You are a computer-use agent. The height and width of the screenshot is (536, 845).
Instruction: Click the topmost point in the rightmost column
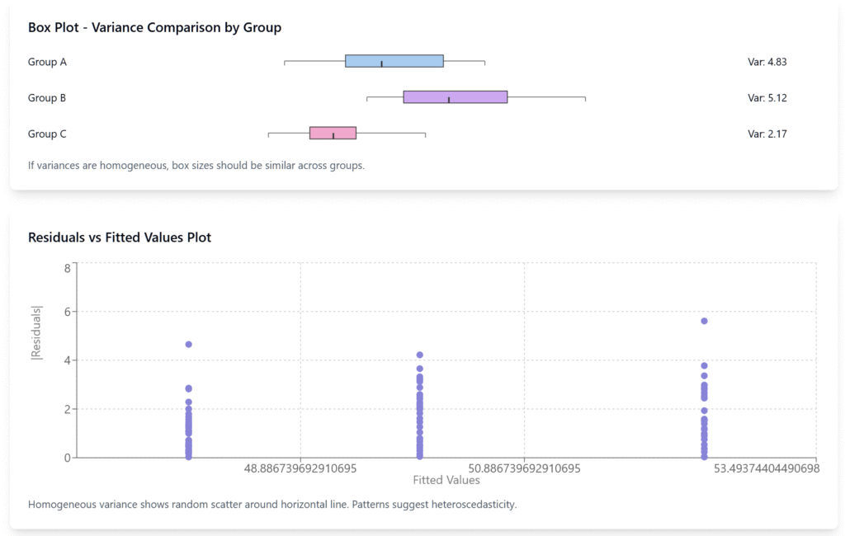coord(704,321)
